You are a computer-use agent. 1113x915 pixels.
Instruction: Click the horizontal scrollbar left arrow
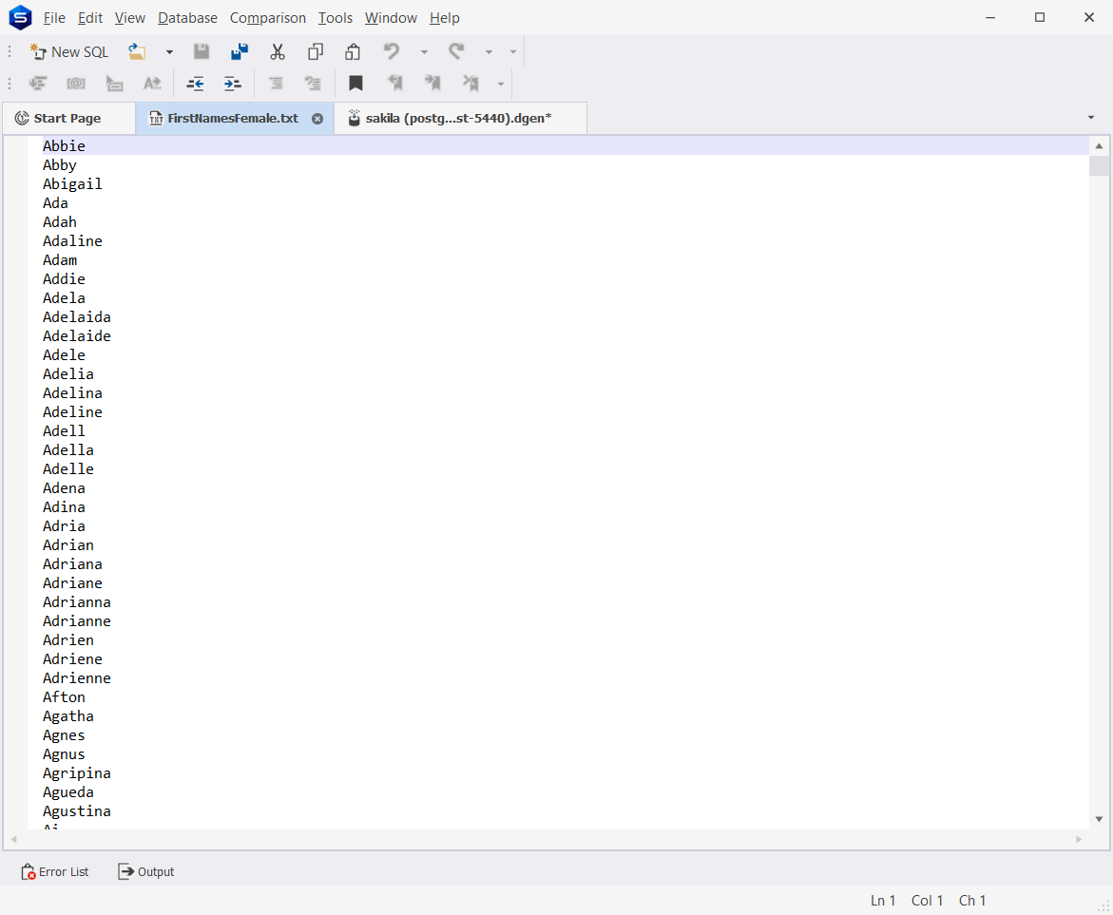point(14,839)
